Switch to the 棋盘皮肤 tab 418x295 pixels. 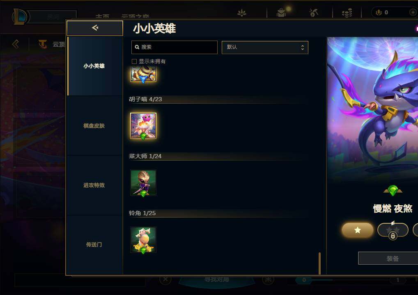tap(94, 126)
